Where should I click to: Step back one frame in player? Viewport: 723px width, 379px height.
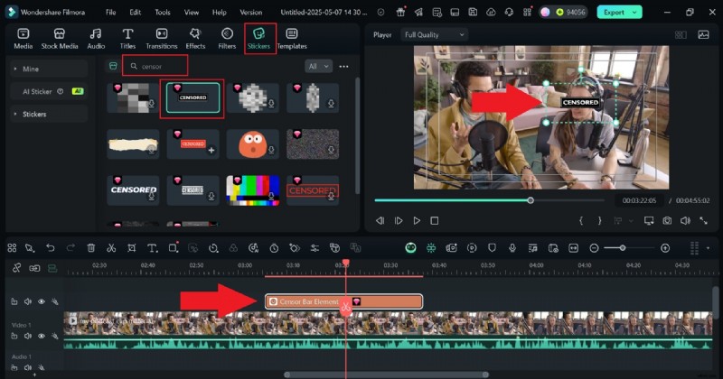pyautogui.click(x=380, y=220)
